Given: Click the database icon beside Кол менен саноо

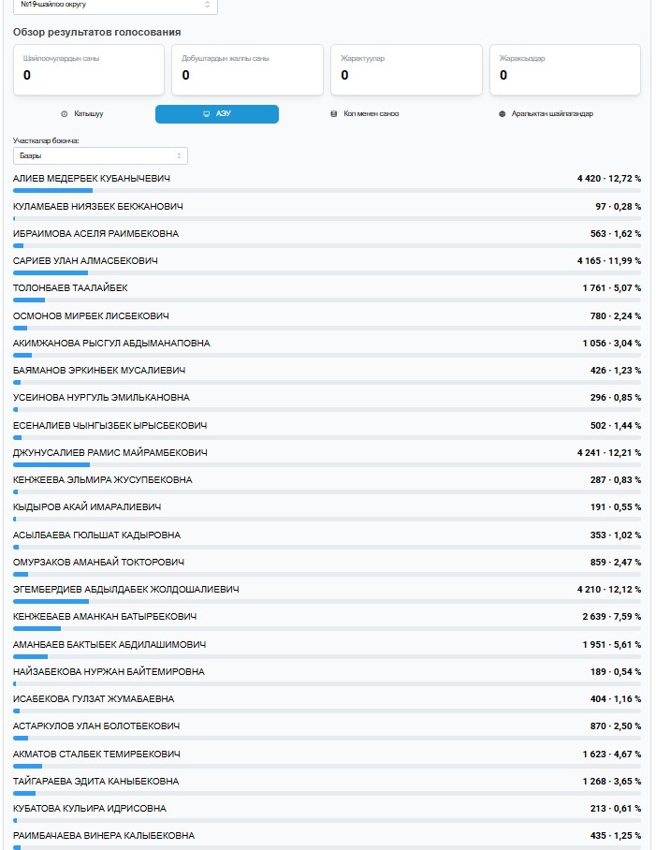Looking at the screenshot, I should pos(334,114).
